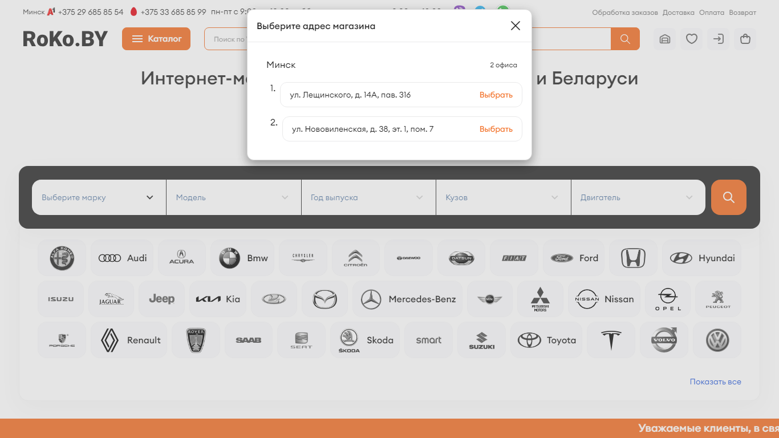Choose the Volvo logo

(664, 340)
